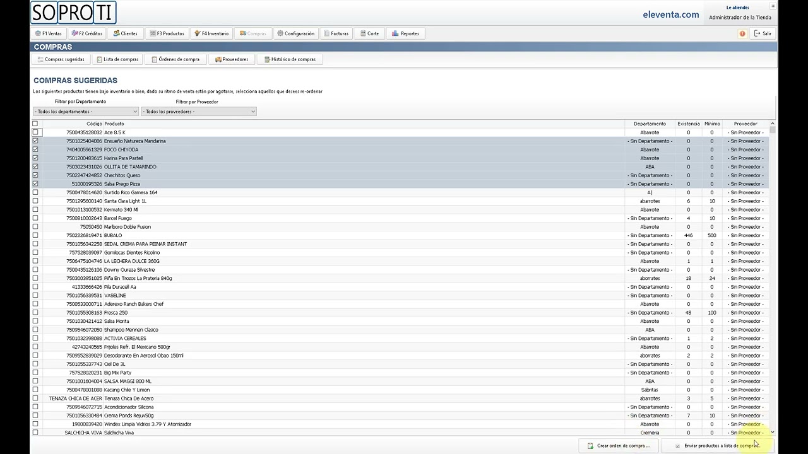
Task: Click Crear orden de compra button
Action: click(x=619, y=446)
